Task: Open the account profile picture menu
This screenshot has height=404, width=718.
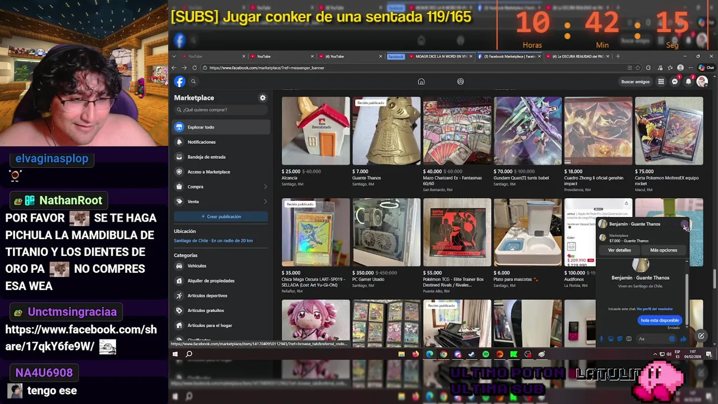Action: 702,81
